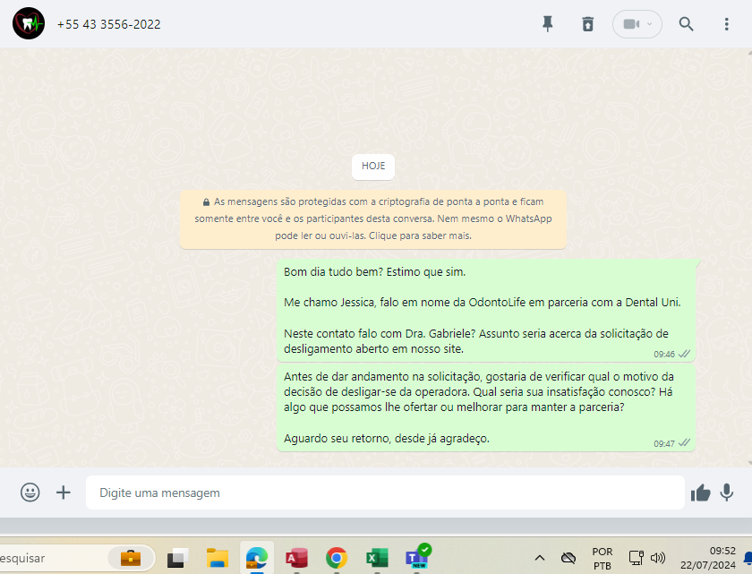Image resolution: width=752 pixels, height=574 pixels.
Task: Open contact info for +55 43 3556-2022
Action: tap(109, 24)
